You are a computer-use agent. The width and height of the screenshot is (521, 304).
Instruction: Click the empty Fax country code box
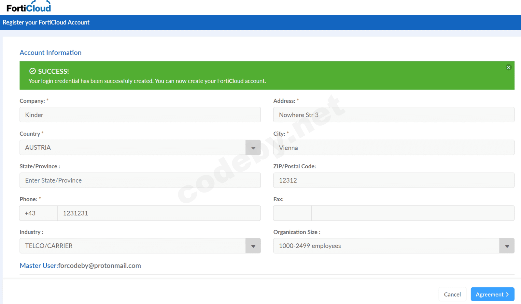click(x=292, y=213)
